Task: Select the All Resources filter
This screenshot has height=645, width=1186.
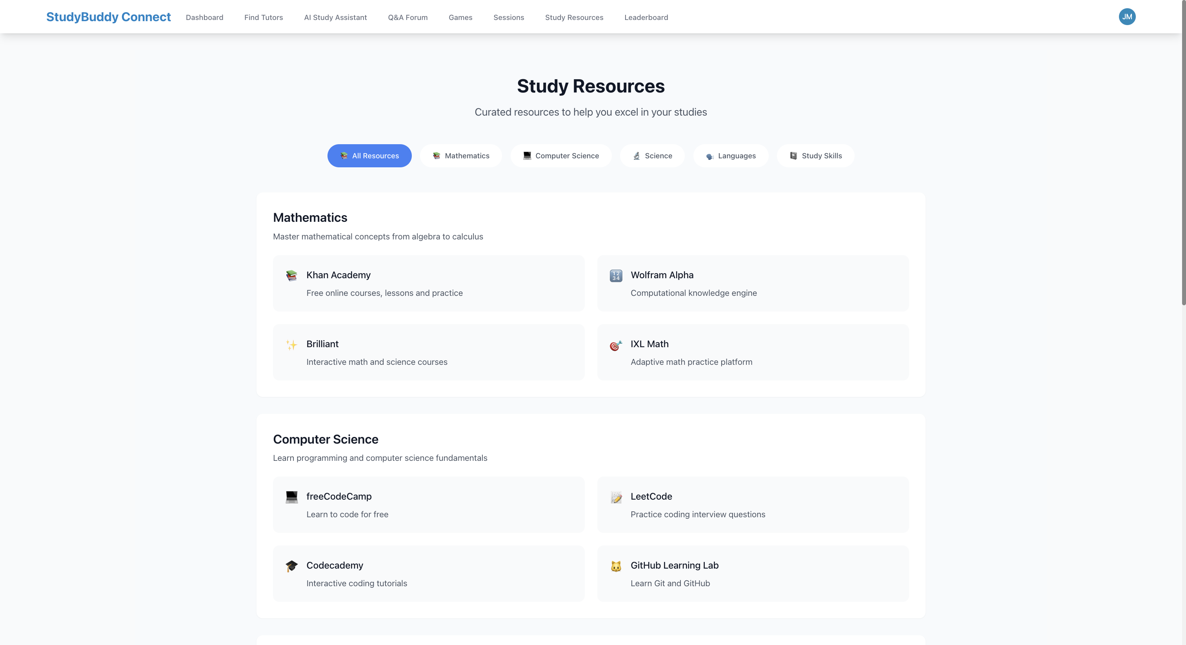Action: click(x=369, y=156)
